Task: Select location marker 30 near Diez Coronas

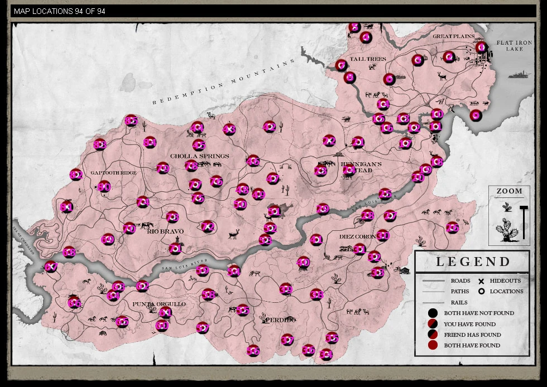Action: coord(383,236)
